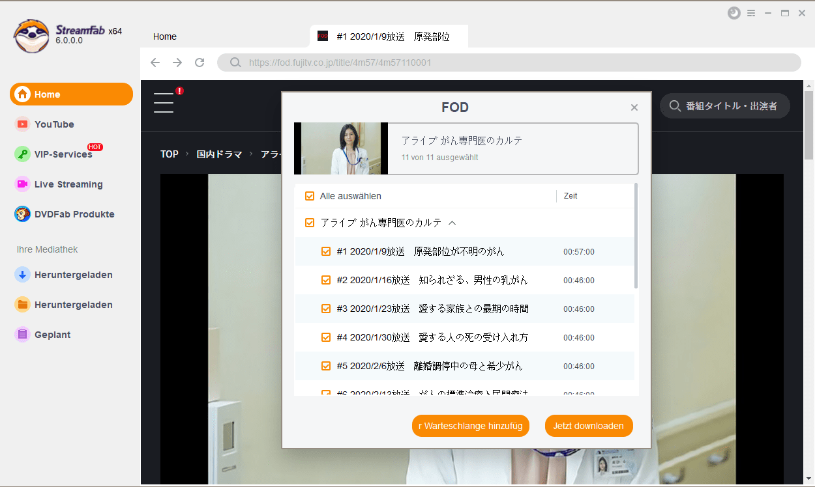Click the StreamFab sloth logo
815x487 pixels.
pos(31,36)
